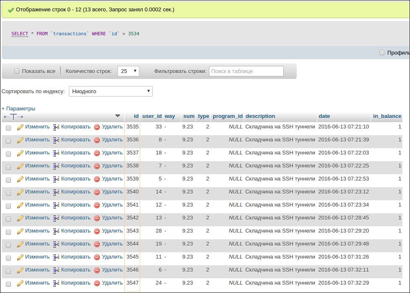Open the sort by index dropdown Ниодного
410x293 pixels.
(x=111, y=92)
